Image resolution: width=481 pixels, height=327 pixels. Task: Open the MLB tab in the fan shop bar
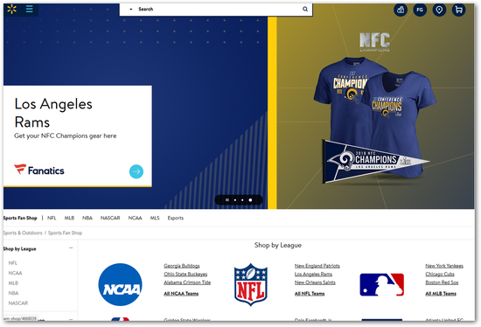coord(69,218)
